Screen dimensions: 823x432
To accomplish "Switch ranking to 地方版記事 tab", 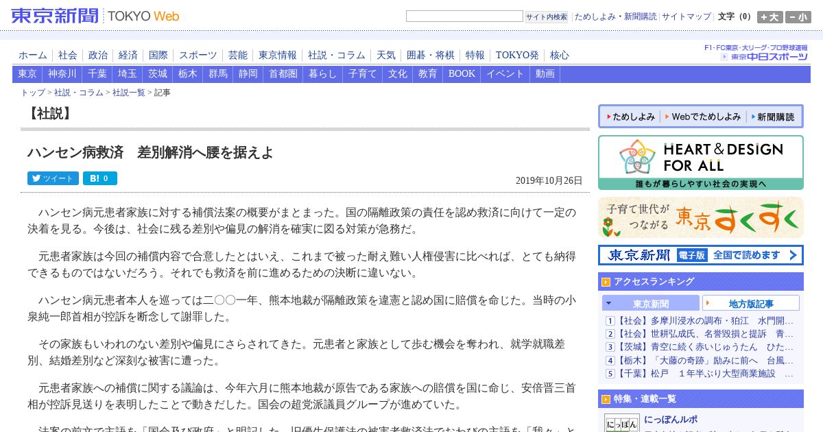I will (x=751, y=303).
